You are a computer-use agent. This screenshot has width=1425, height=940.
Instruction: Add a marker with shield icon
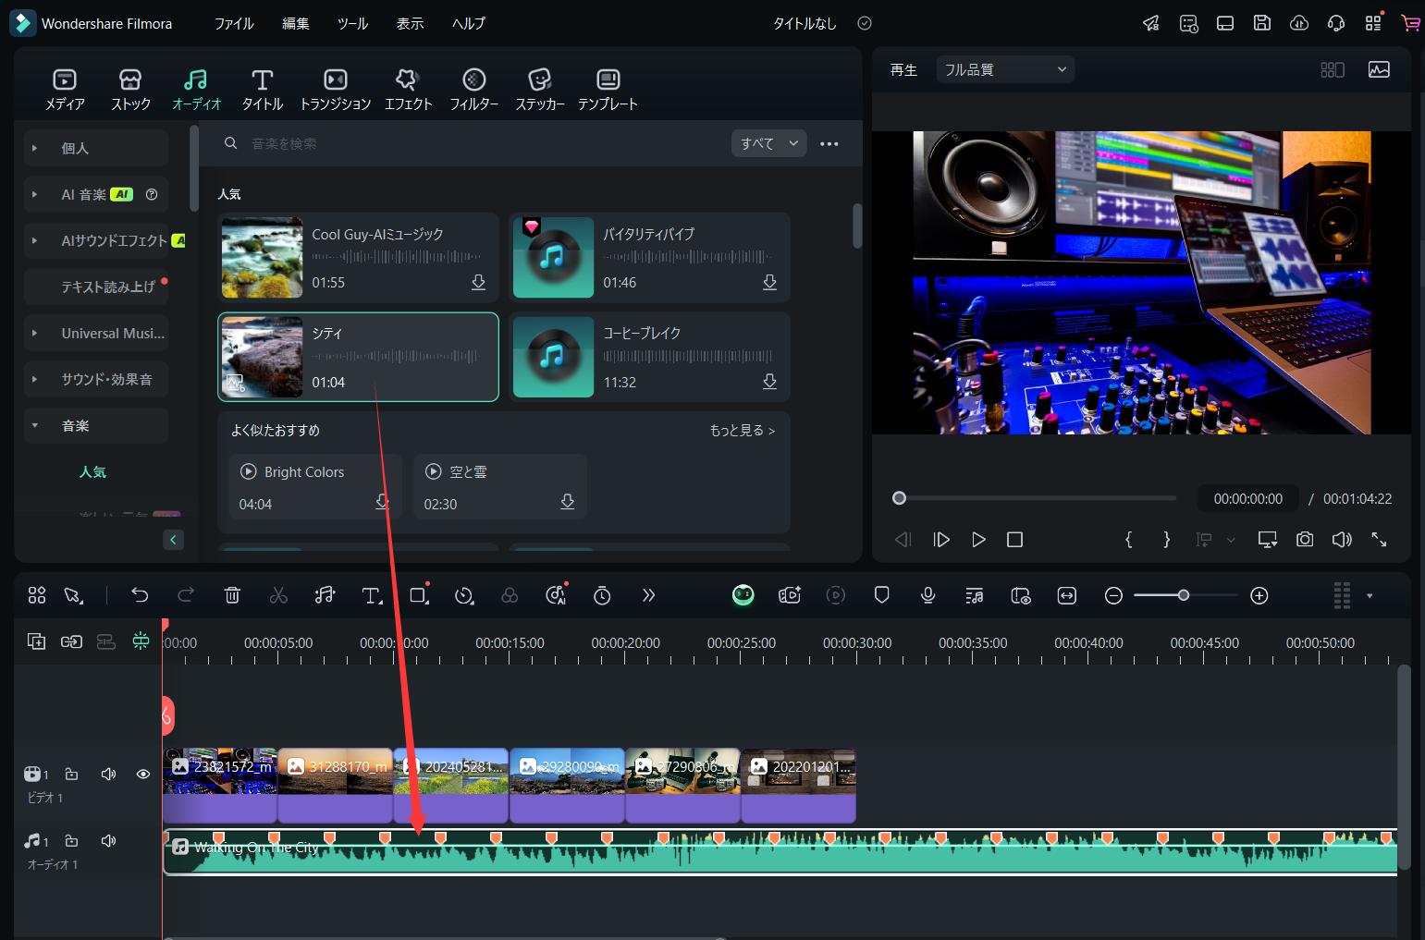point(881,595)
